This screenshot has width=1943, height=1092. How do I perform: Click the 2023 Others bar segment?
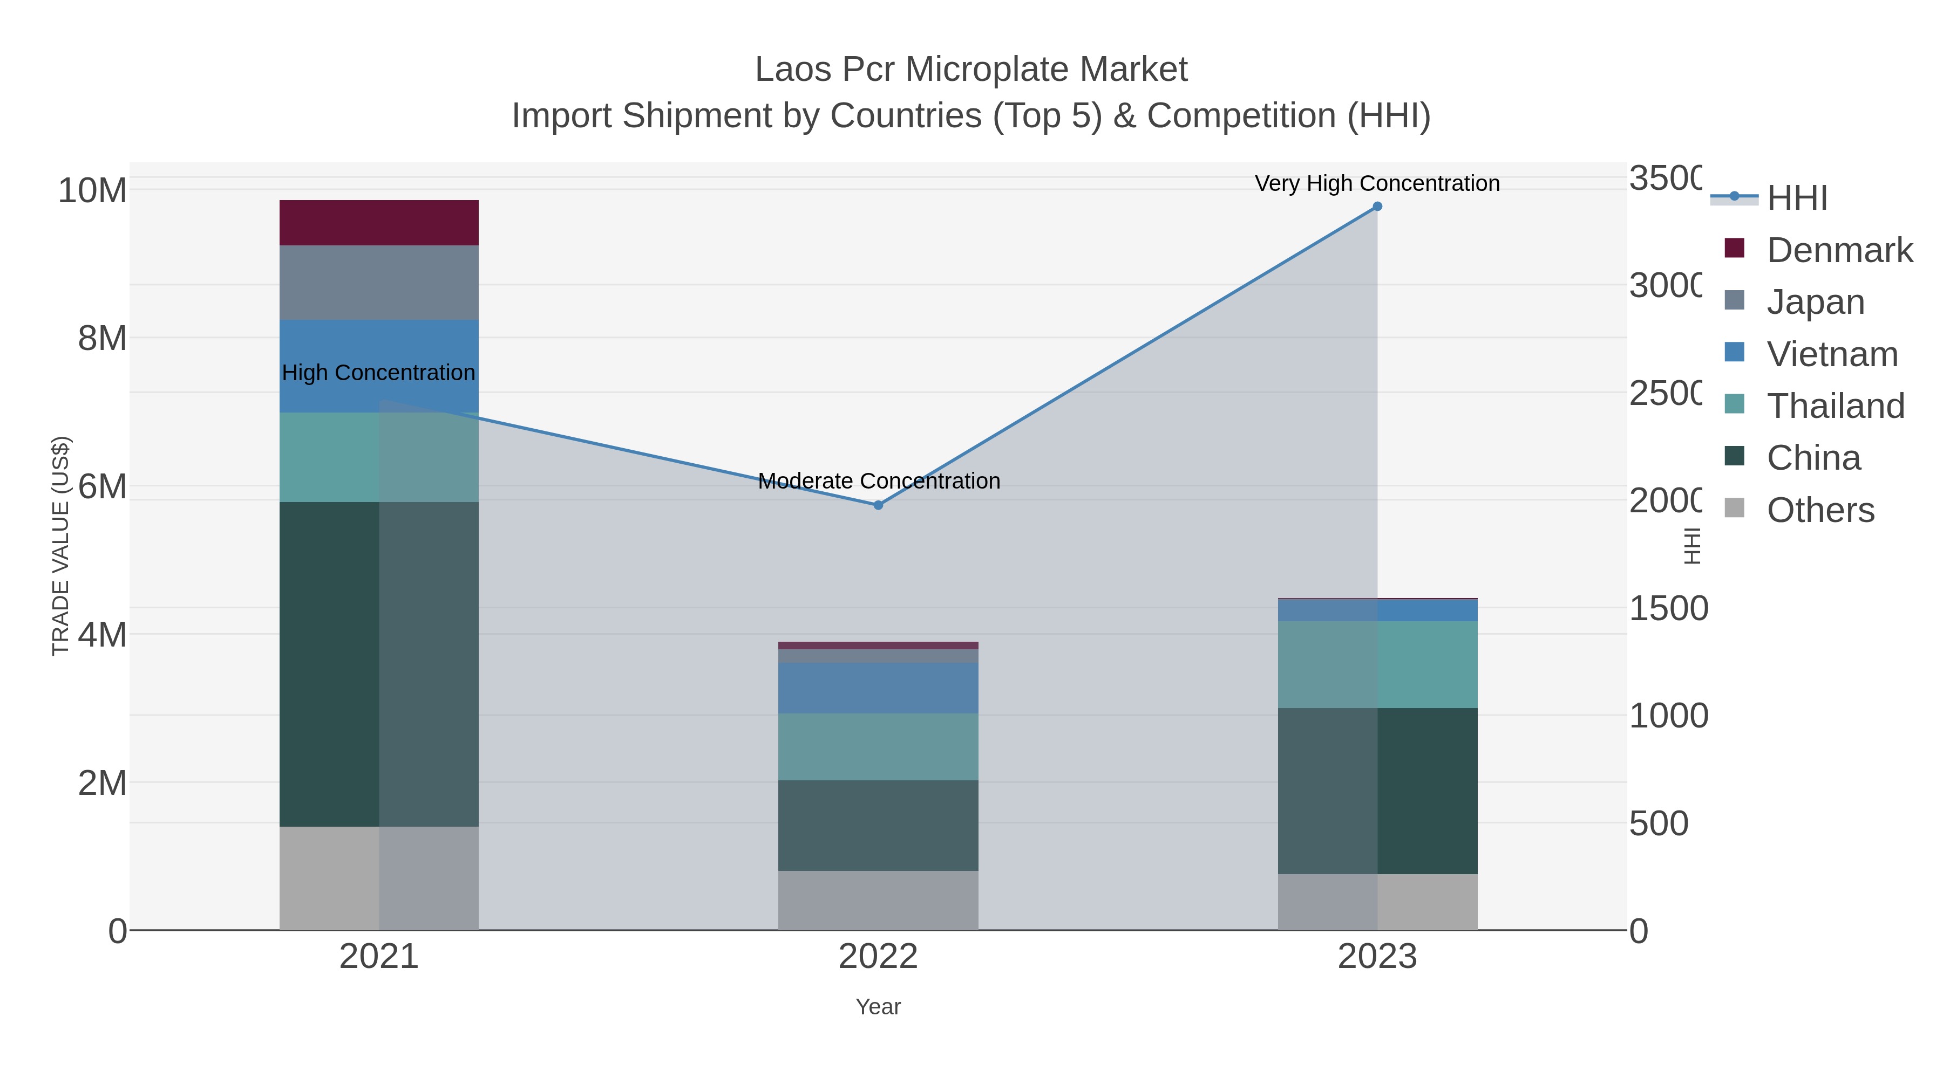pyautogui.click(x=1377, y=902)
